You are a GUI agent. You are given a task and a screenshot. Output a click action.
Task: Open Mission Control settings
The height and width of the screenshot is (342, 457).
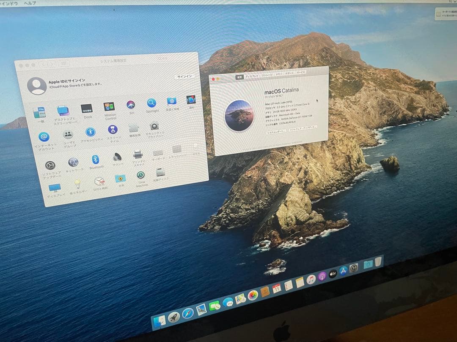pos(108,107)
